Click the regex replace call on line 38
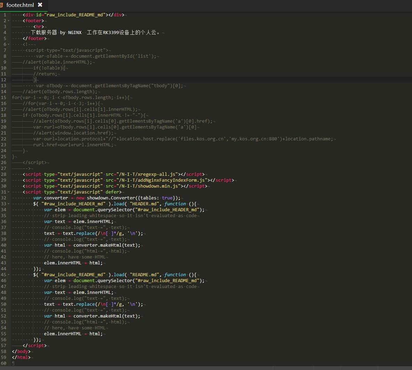Image resolution: width=412 pixels, height=370 pixels. [103, 233]
